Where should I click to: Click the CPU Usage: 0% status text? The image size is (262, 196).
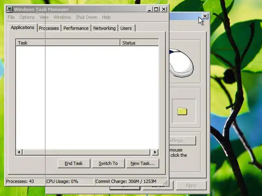coord(62,181)
